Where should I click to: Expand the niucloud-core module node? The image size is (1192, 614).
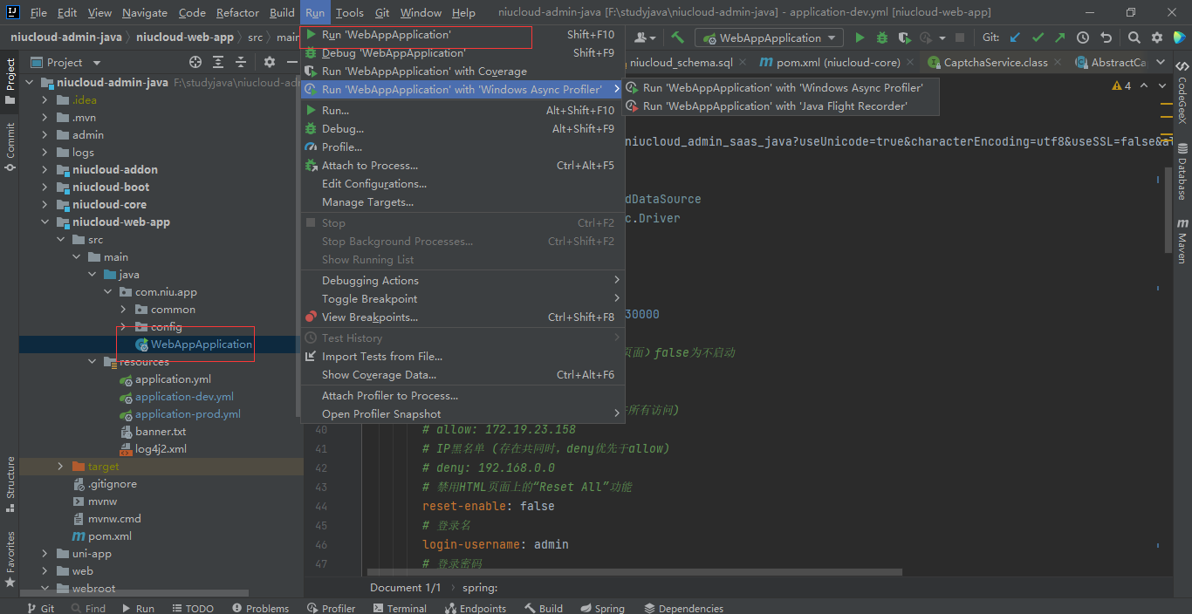[45, 205]
